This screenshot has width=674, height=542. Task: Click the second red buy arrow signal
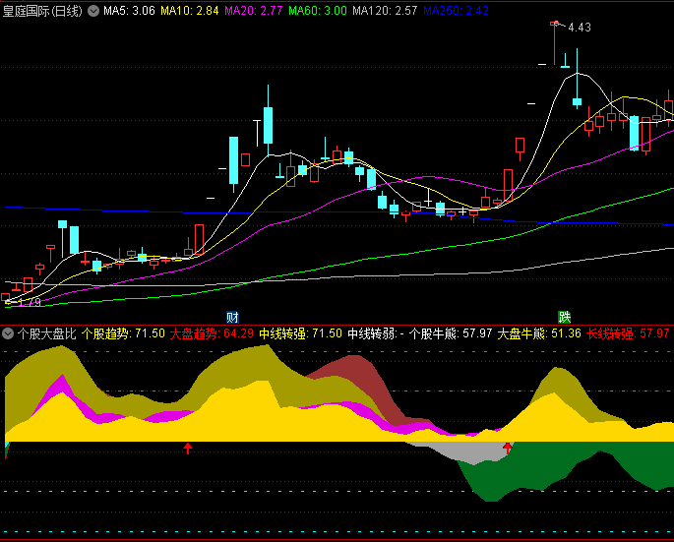[x=508, y=448]
